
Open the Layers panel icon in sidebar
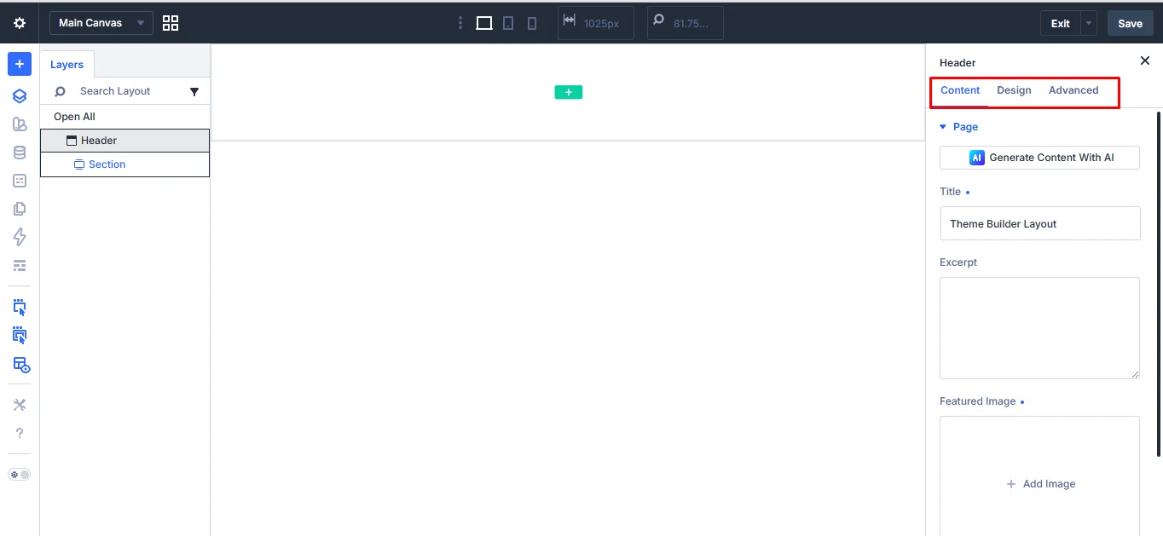pyautogui.click(x=20, y=96)
